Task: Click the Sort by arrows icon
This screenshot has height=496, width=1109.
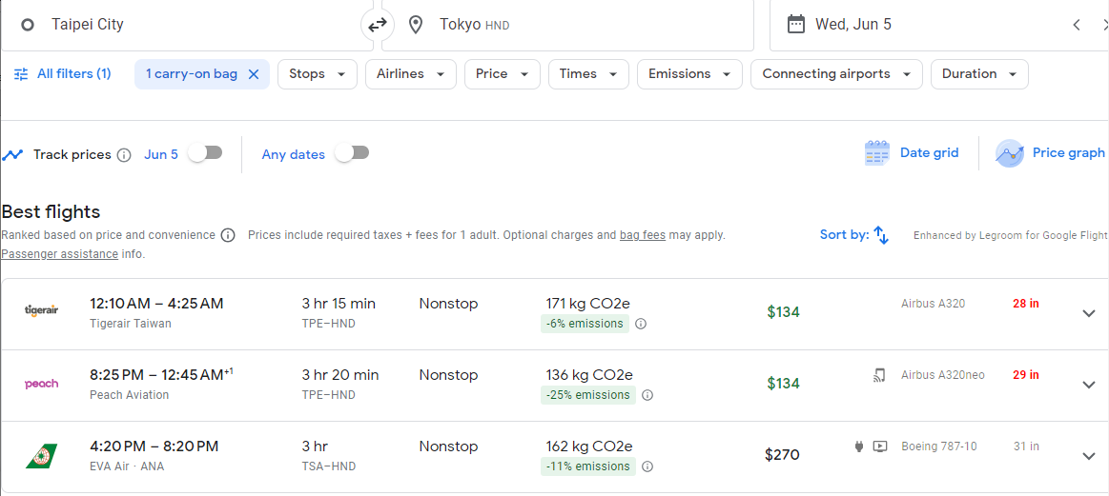Action: 881,235
